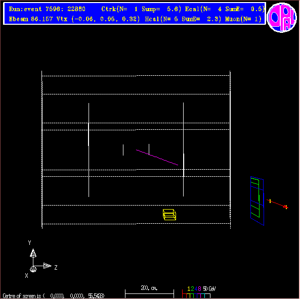This screenshot has height=299, width=300.
Task: Select the magenta charged track line
Action: tap(157, 157)
